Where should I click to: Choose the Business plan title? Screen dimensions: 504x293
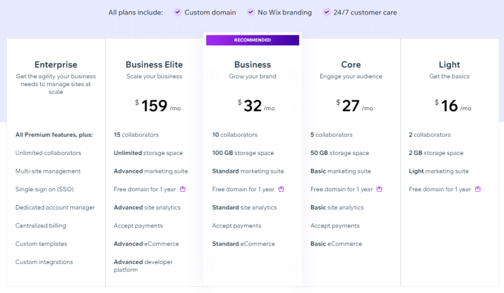253,64
